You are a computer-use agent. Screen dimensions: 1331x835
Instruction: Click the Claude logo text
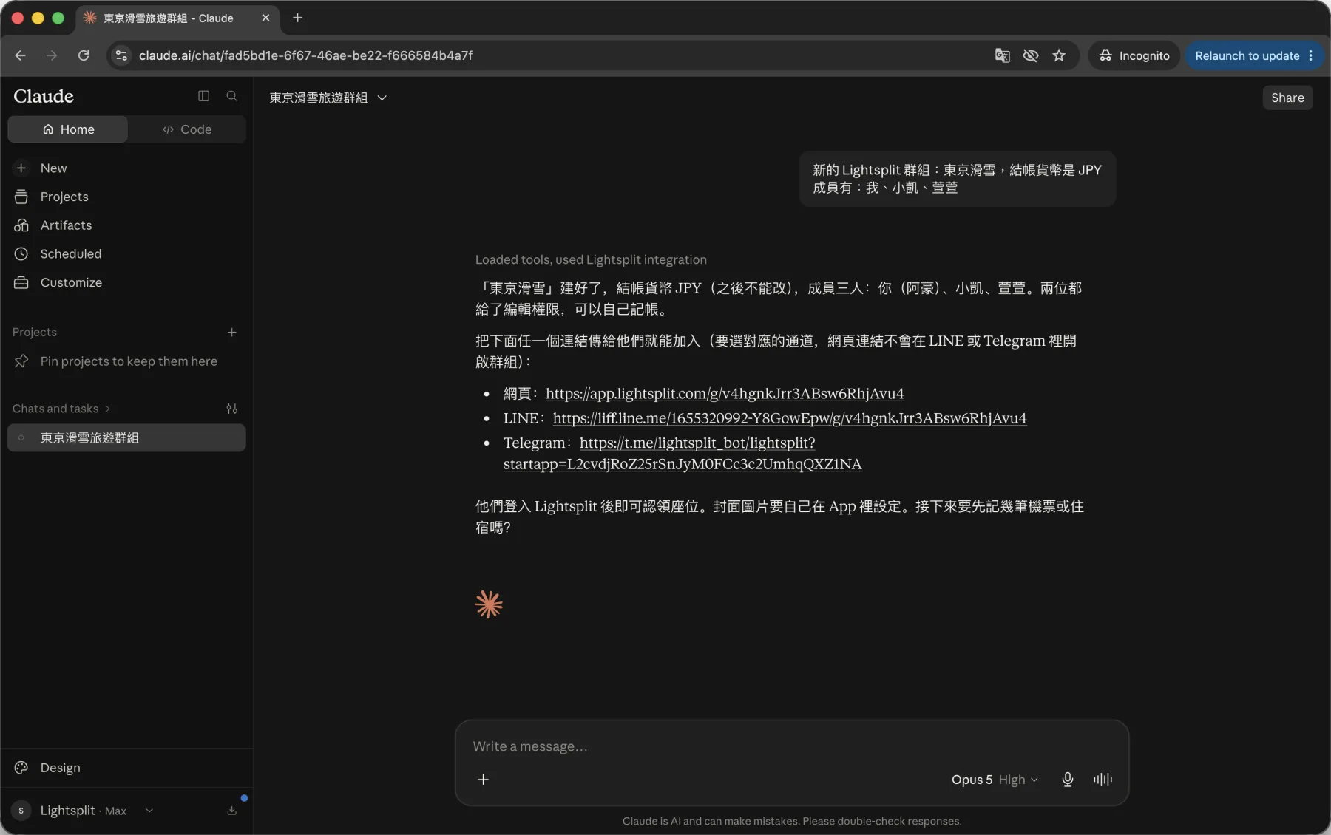point(44,96)
